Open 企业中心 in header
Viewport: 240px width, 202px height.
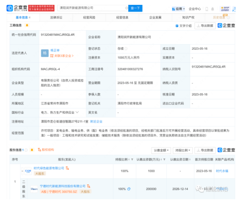pyautogui.click(x=195, y=9)
